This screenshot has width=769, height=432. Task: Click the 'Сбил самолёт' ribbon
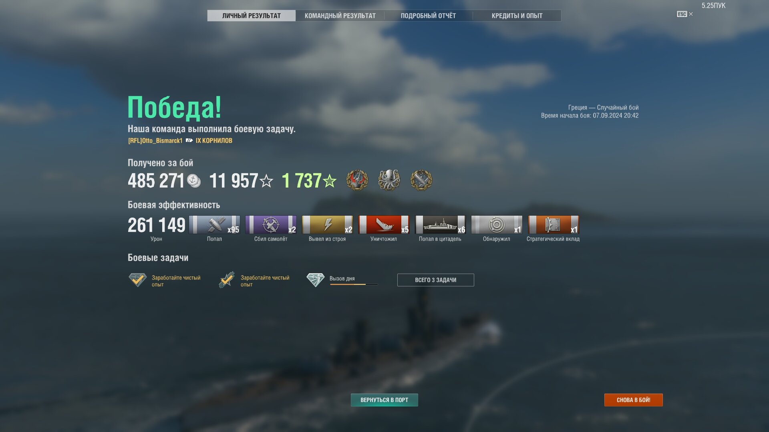[x=271, y=225]
